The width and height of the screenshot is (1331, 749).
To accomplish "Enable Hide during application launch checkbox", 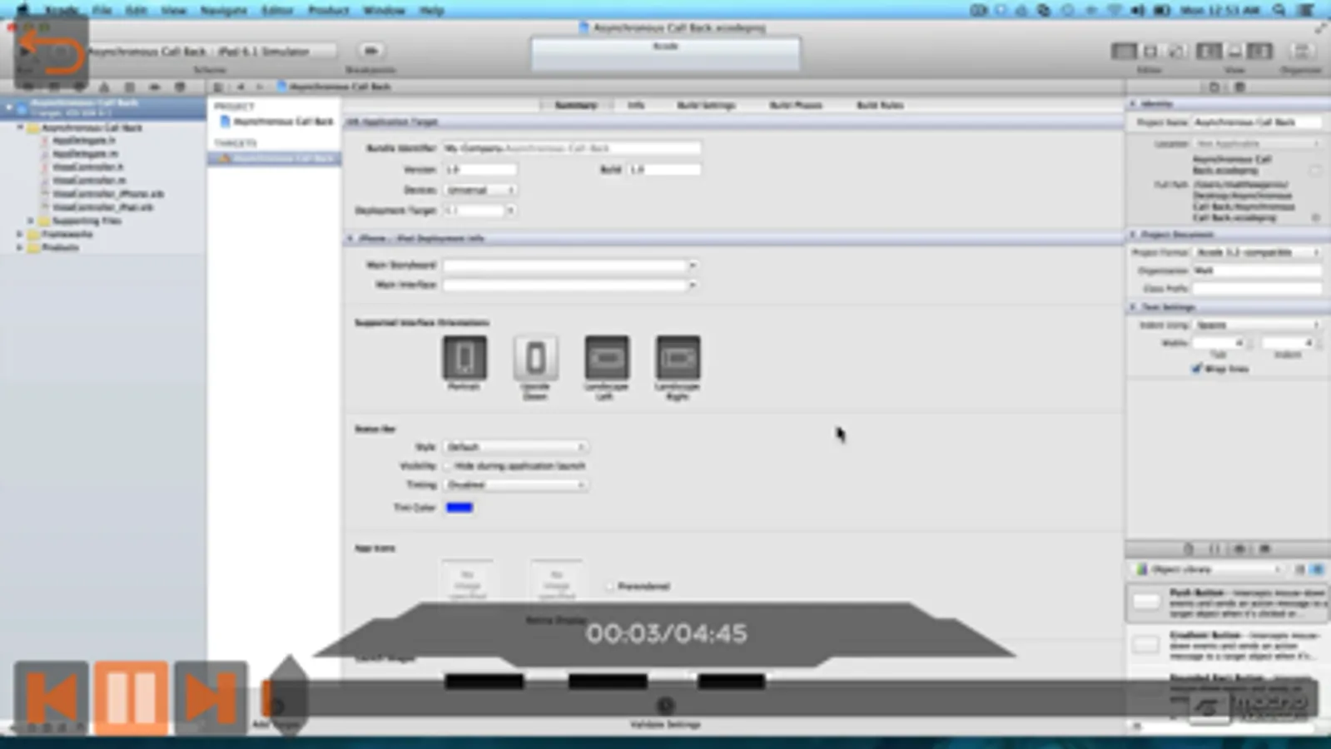I will 448,466.
